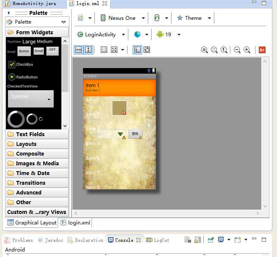
Task: Open the gravity dropdown arrow
Action: [x=122, y=50]
